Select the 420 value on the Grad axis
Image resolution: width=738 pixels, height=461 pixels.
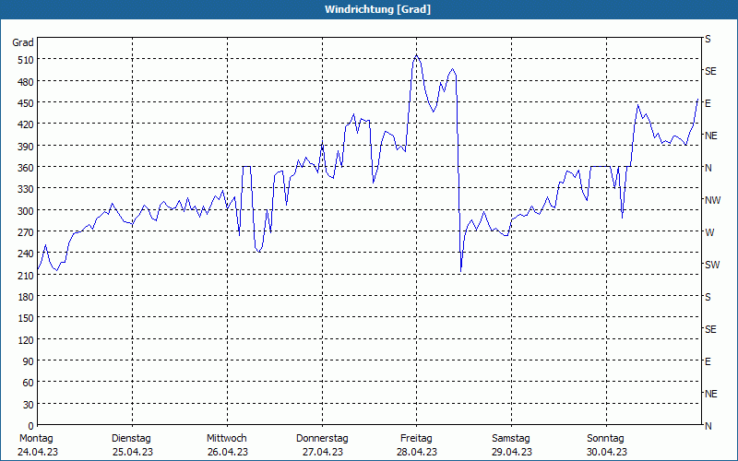[x=27, y=124]
